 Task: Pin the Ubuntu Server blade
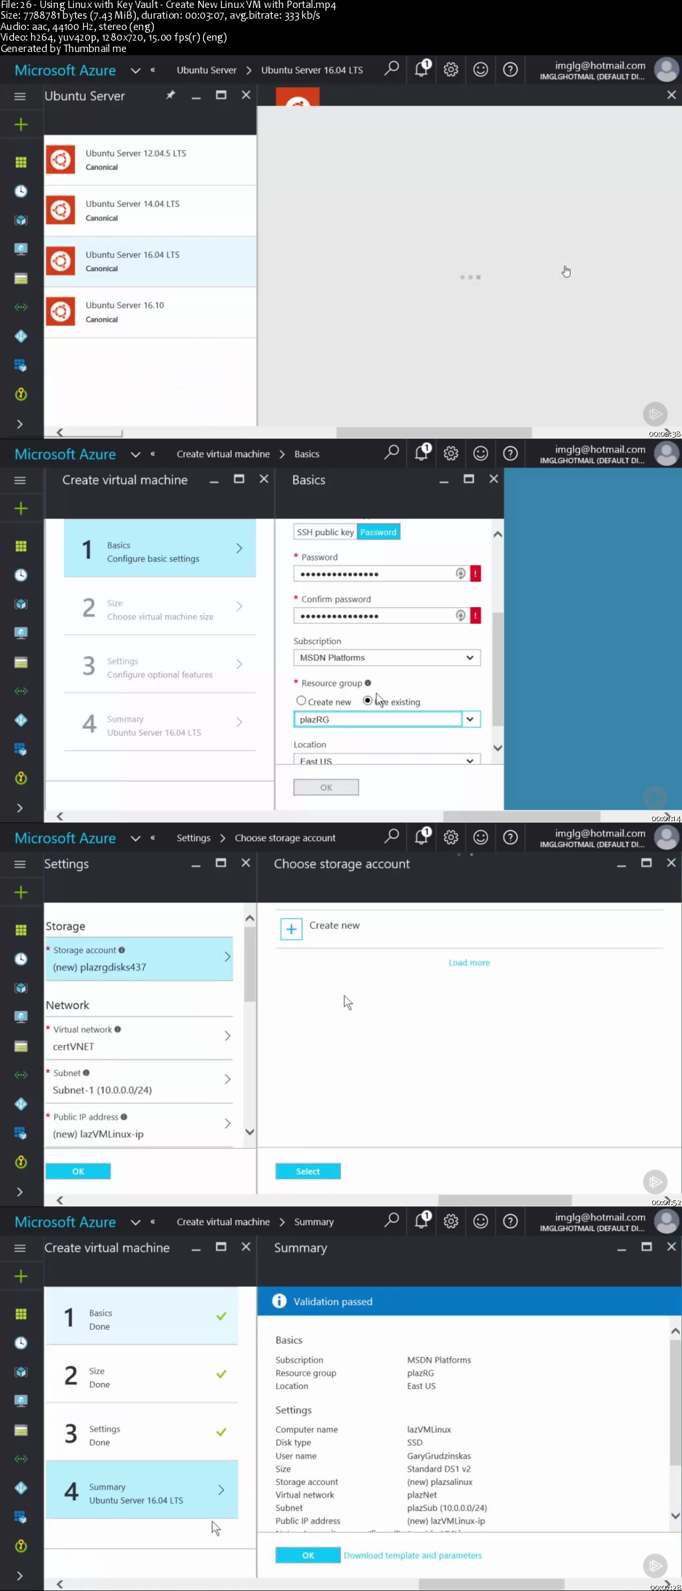170,95
